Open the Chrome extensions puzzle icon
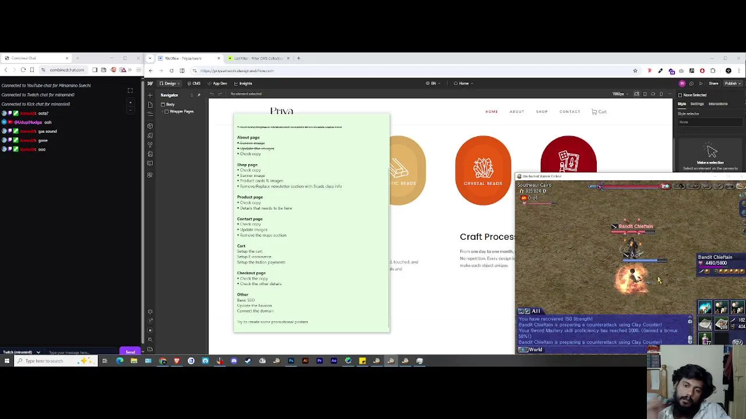 tap(713, 70)
